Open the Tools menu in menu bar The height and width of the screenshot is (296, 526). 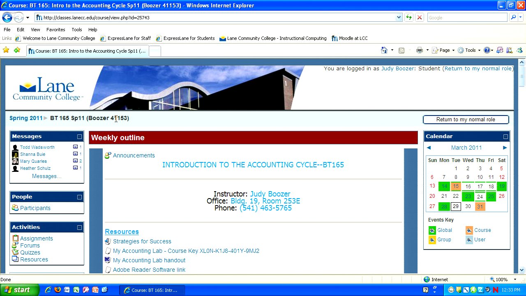click(x=76, y=30)
